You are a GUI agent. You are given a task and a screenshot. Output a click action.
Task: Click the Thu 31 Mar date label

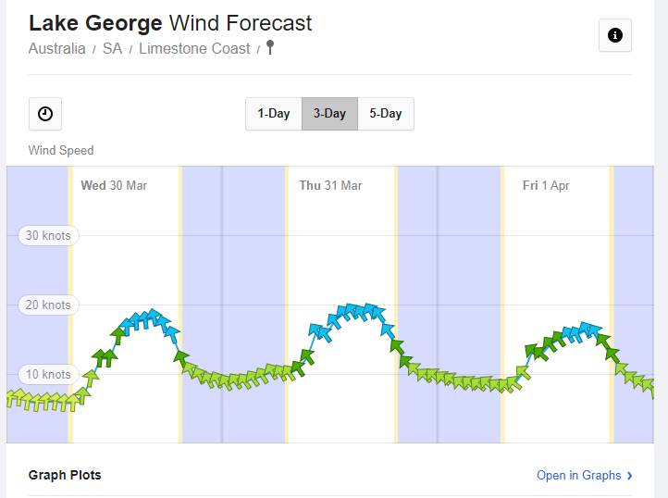[330, 186]
